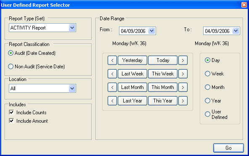Step forward one day with the arrow beside Today
Screen dimensions: 249x156
click(x=183, y=60)
